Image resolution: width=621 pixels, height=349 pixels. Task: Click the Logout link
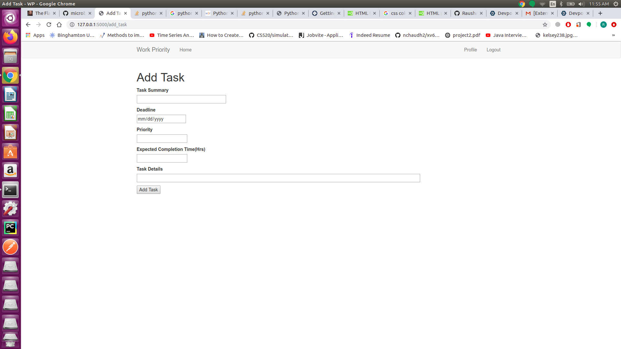click(x=493, y=50)
